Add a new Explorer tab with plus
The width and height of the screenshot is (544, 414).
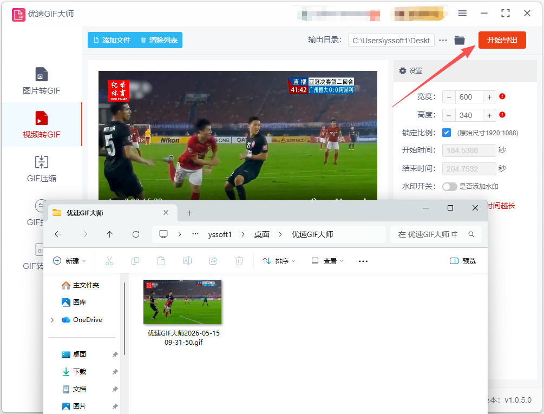(x=189, y=213)
